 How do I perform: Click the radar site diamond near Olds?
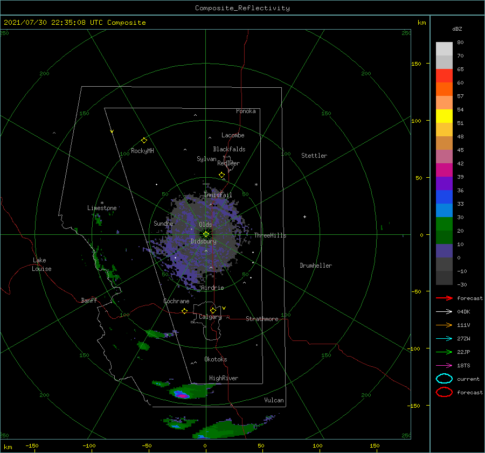click(x=206, y=234)
